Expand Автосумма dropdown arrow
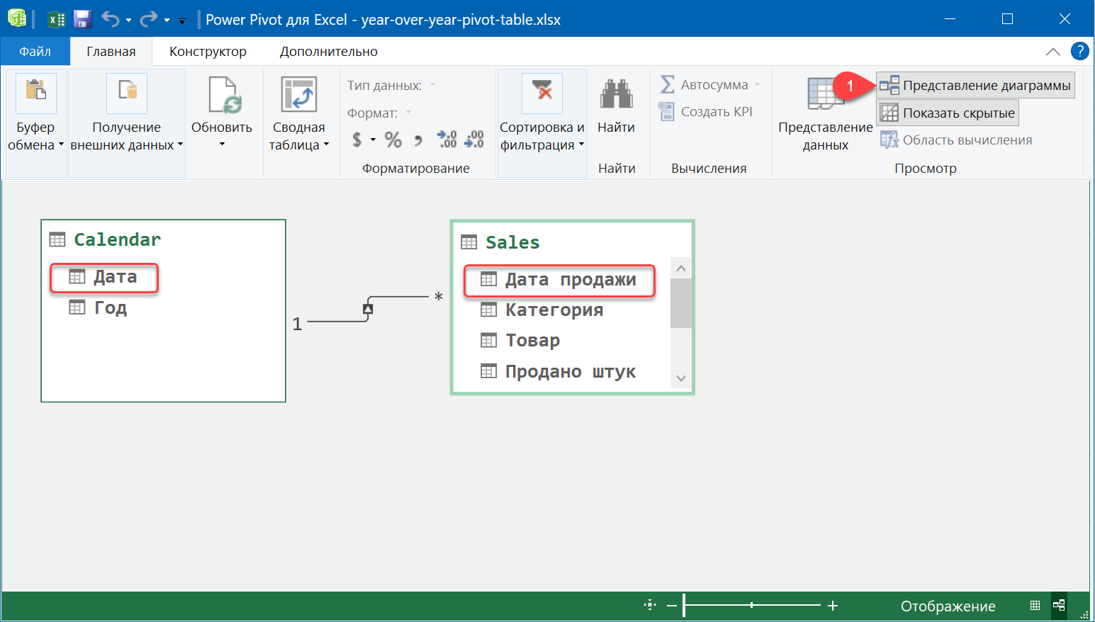 758,85
